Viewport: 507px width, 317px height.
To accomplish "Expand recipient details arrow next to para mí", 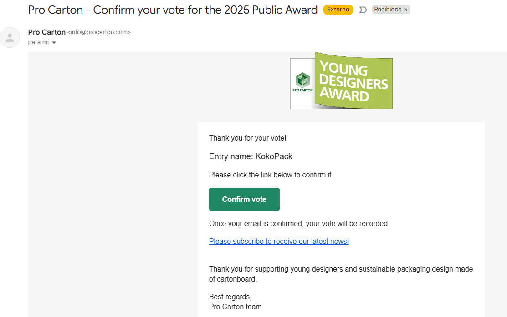I will (54, 43).
